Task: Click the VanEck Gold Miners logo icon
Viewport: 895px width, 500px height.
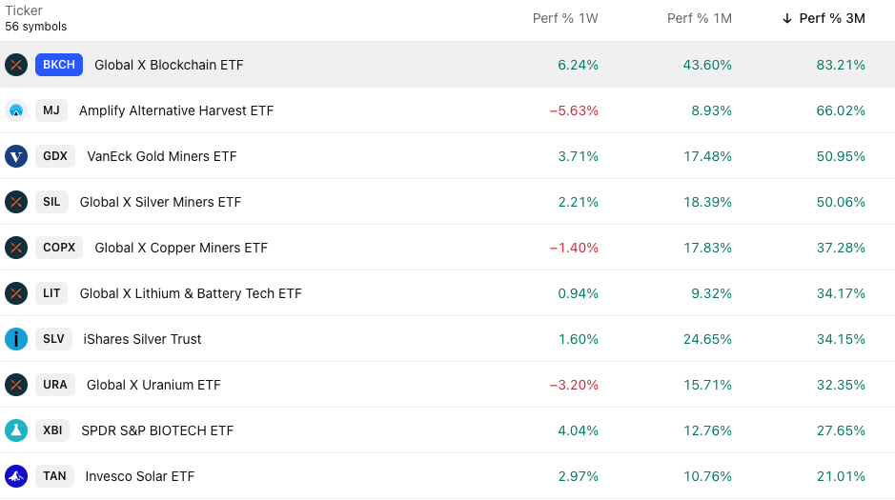Action: [x=16, y=156]
